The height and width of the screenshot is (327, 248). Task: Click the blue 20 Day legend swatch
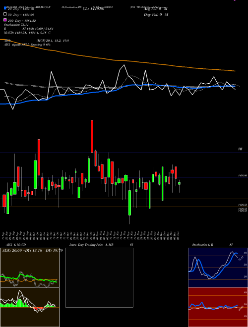click(5, 8)
